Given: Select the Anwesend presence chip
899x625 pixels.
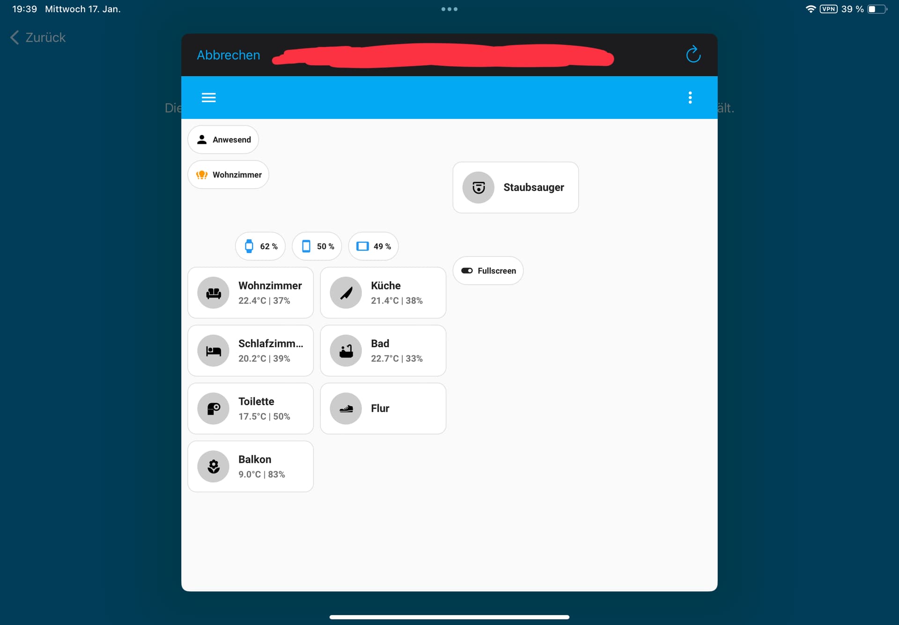Looking at the screenshot, I should tap(223, 140).
